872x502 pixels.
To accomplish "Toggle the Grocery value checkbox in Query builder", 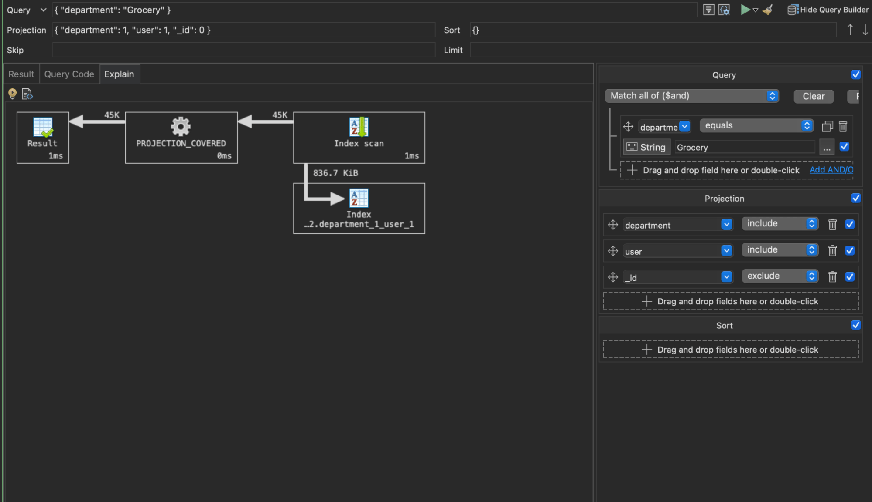I will [x=845, y=147].
